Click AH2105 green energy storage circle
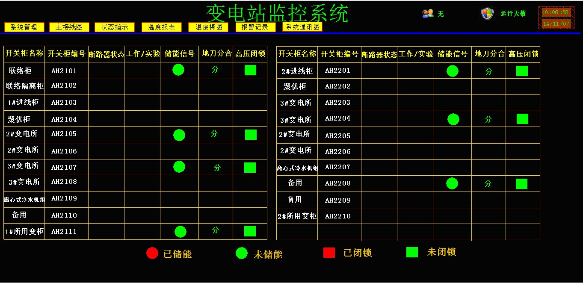This screenshot has width=583, height=283. [x=179, y=135]
